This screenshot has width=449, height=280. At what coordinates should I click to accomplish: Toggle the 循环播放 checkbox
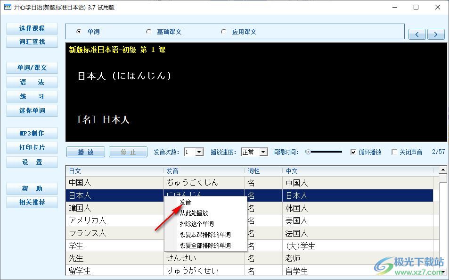[x=353, y=152]
